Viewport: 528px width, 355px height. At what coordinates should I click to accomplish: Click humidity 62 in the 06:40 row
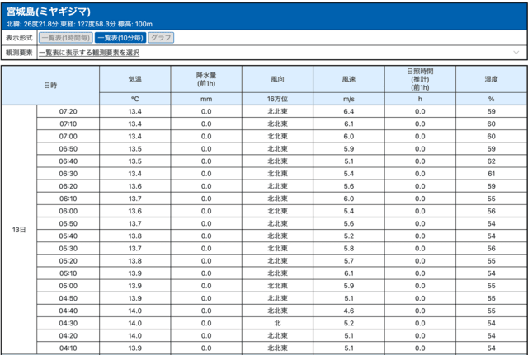(x=491, y=161)
